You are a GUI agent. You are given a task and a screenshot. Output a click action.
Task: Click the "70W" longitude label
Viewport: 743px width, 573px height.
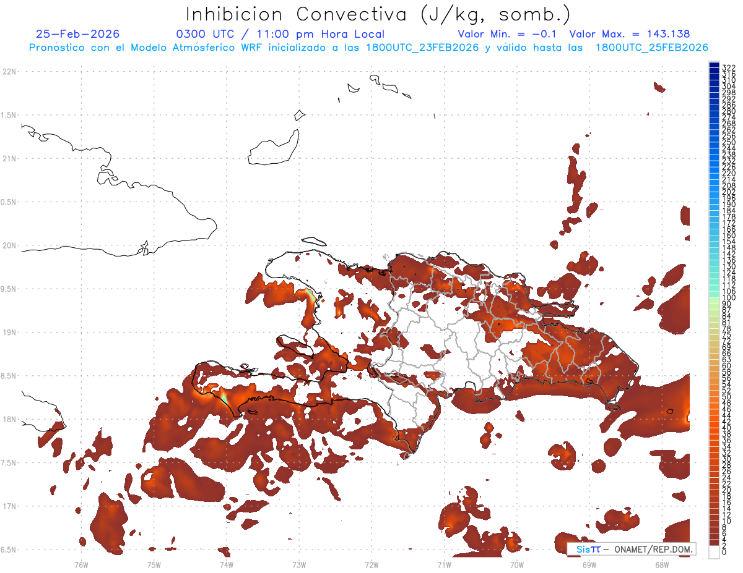516,564
